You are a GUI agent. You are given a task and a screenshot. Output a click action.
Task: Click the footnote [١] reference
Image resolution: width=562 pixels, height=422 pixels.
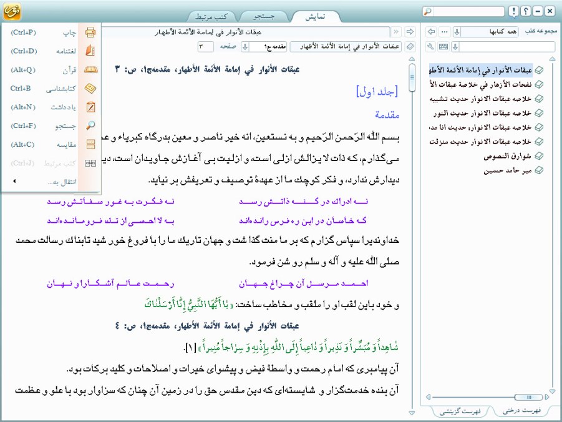[190, 347]
